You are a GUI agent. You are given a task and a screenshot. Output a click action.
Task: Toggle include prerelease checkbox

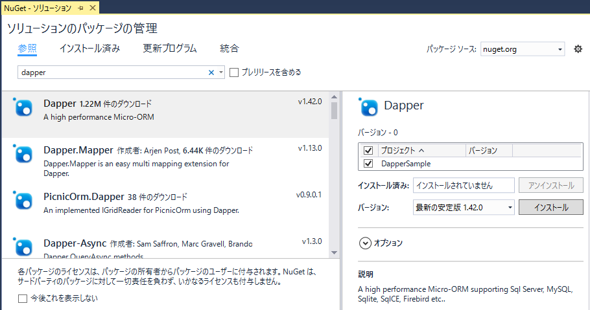click(x=234, y=72)
